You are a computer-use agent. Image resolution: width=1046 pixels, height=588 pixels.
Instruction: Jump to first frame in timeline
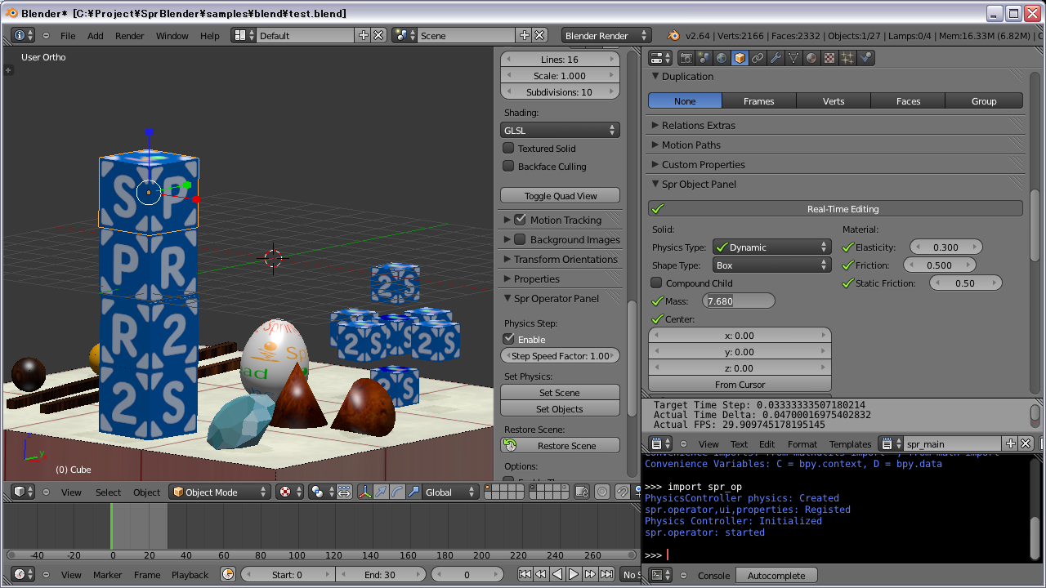[x=525, y=575]
